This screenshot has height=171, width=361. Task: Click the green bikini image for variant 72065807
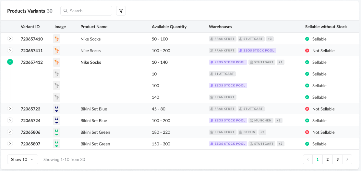[x=57, y=144]
